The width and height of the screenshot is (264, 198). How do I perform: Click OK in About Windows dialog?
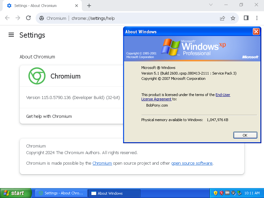point(245,135)
